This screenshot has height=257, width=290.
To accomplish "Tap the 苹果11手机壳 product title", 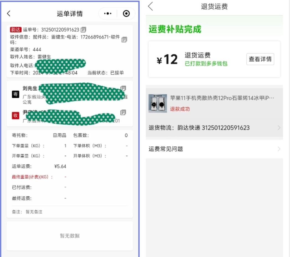I will coord(222,98).
